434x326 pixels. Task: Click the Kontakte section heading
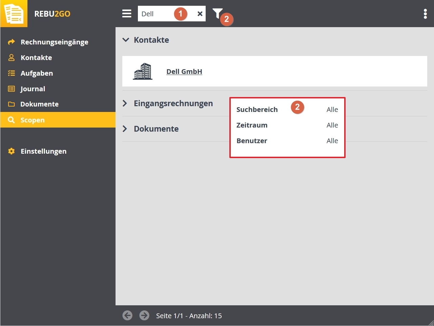click(x=151, y=40)
